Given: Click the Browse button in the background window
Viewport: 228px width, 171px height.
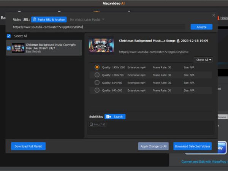Looking at the screenshot, I should click(x=222, y=117).
